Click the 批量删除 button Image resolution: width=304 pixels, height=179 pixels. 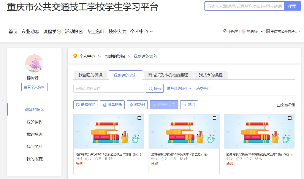(x=112, y=105)
